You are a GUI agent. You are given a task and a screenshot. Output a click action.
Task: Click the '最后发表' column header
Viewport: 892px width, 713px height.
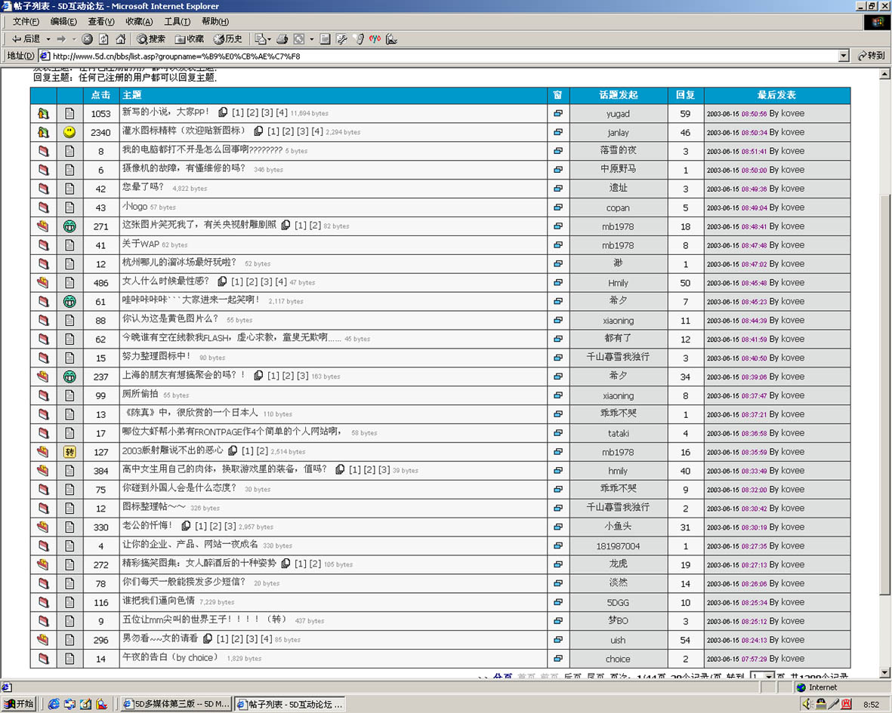click(x=776, y=95)
